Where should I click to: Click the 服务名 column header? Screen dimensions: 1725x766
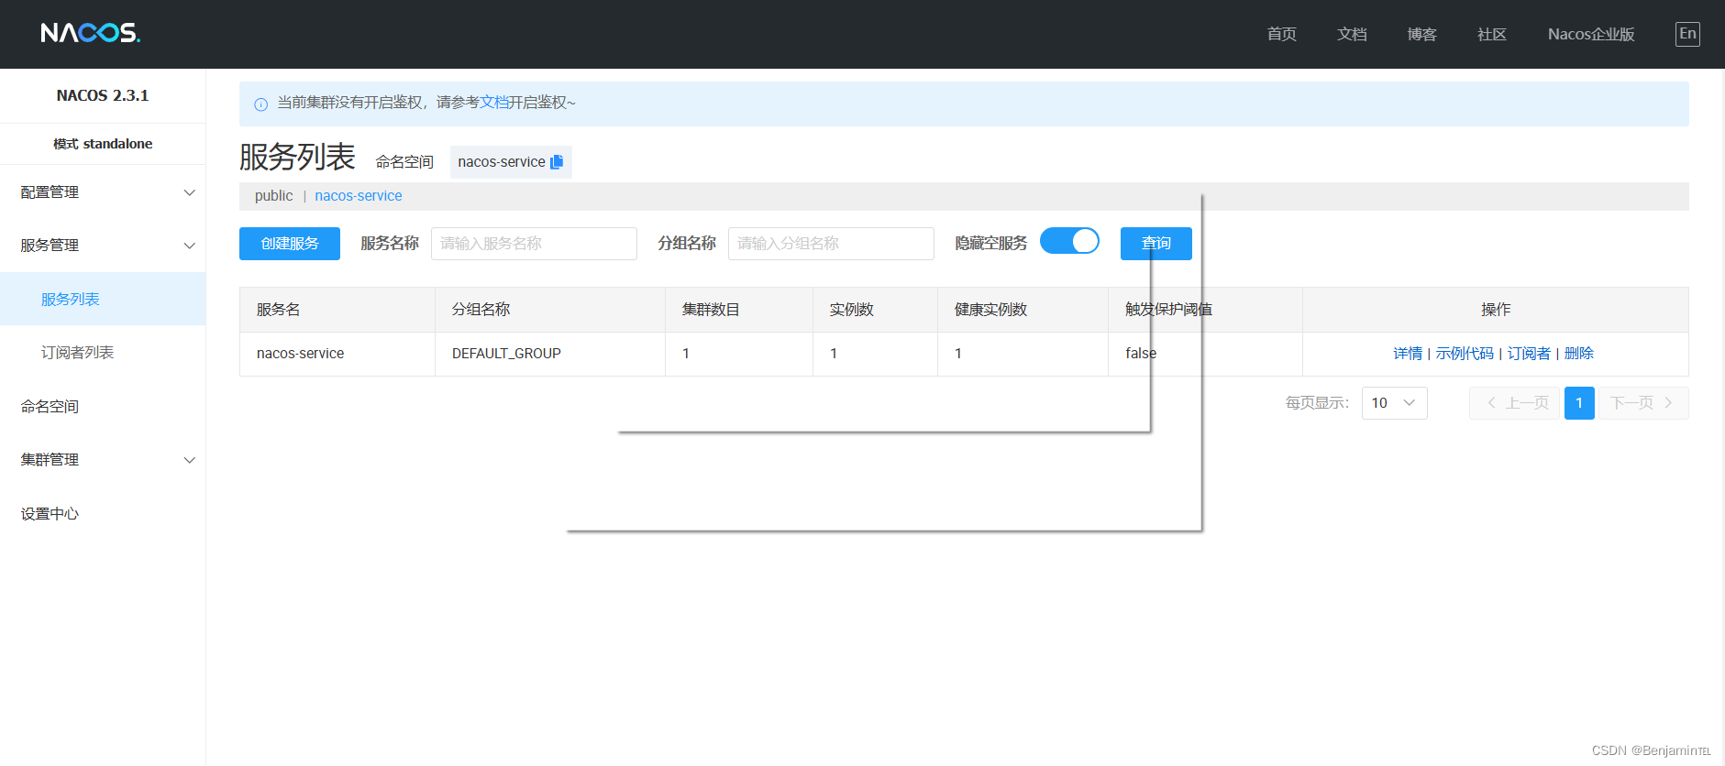(337, 310)
